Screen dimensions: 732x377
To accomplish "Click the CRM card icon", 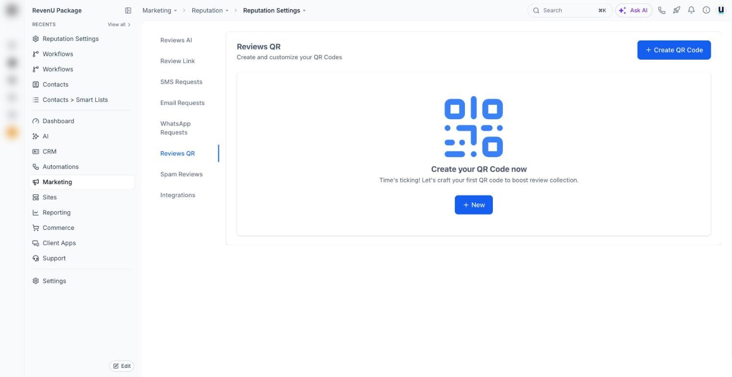I will point(36,151).
